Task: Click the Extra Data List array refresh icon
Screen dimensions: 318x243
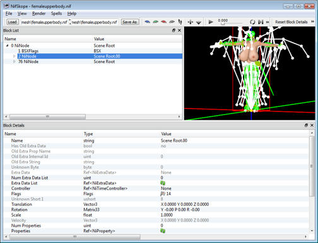Action: pos(163,183)
